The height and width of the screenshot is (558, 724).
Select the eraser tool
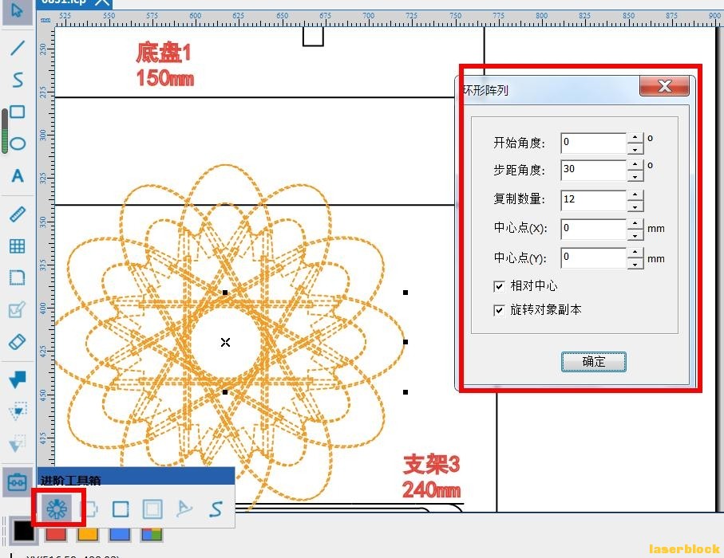click(17, 342)
